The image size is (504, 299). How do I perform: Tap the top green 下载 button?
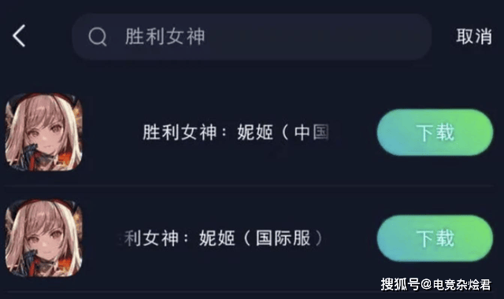click(x=435, y=132)
